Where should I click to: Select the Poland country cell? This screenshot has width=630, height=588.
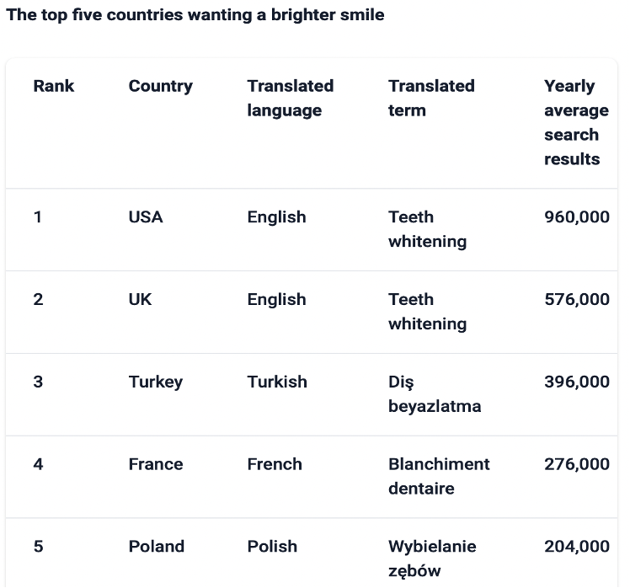pyautogui.click(x=156, y=547)
